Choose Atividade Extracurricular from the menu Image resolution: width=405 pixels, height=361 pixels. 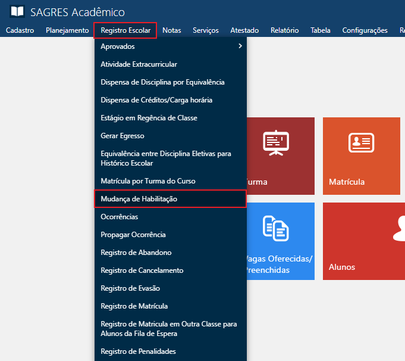coord(139,64)
